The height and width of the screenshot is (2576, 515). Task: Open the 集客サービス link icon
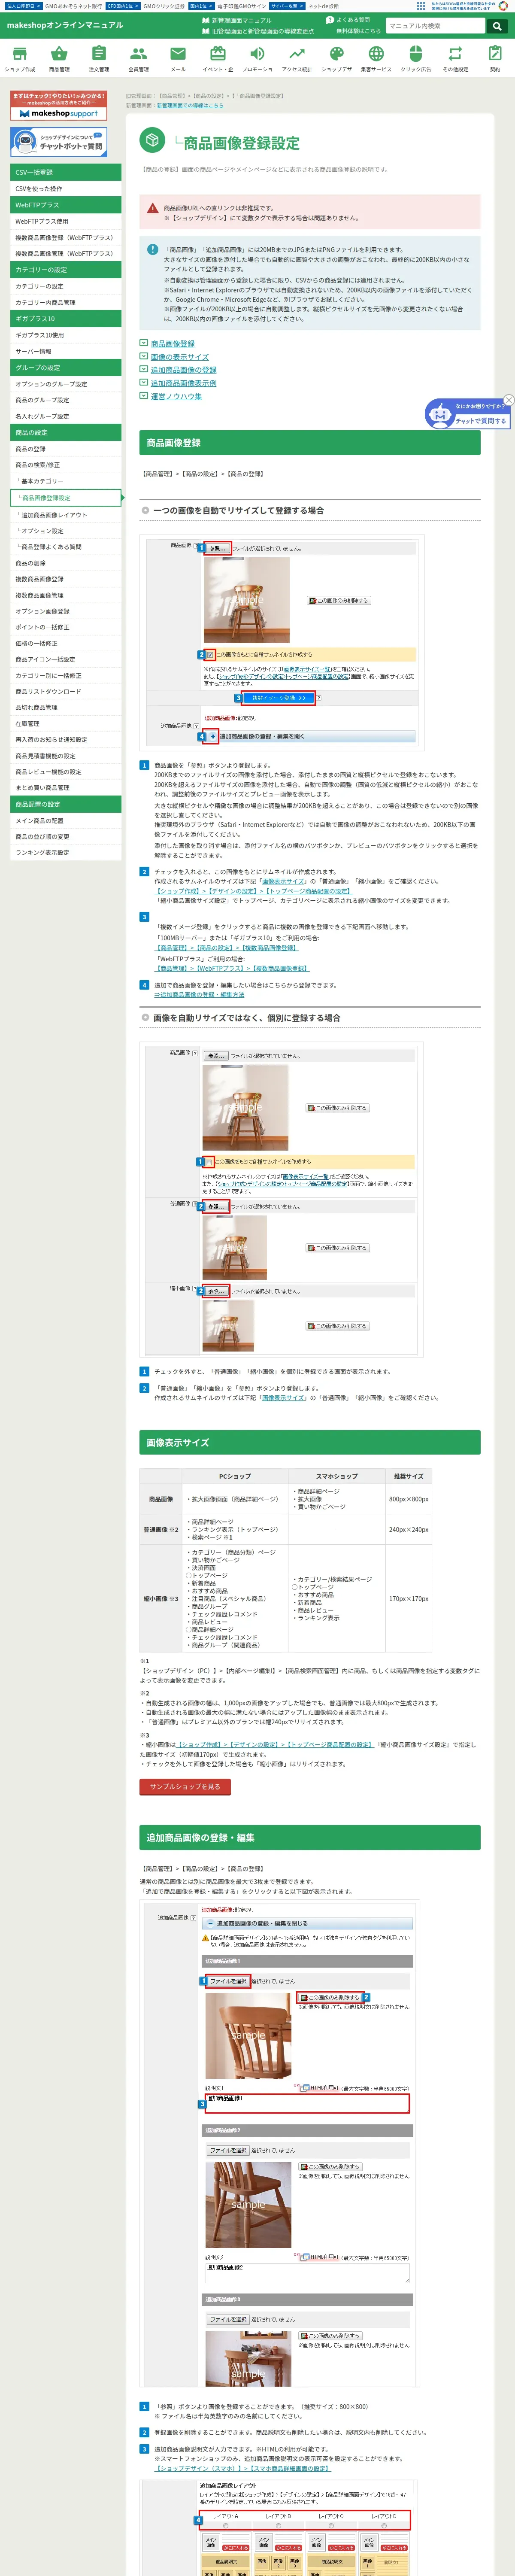pyautogui.click(x=376, y=54)
